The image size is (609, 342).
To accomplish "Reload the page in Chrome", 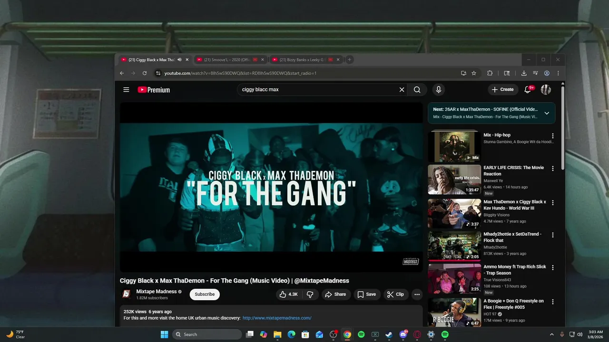I will point(145,73).
